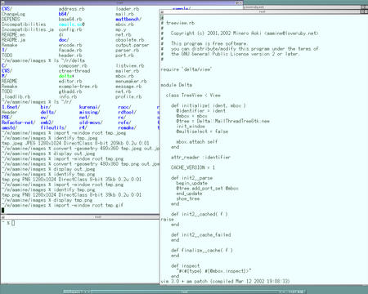Click the old-movs/ directory name
Screen dimensions: 368x294
tap(91, 122)
